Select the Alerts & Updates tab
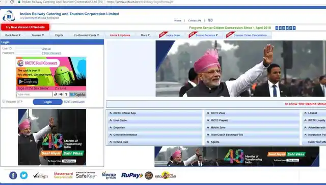Viewport: 326px width, 185px height. coord(120,35)
